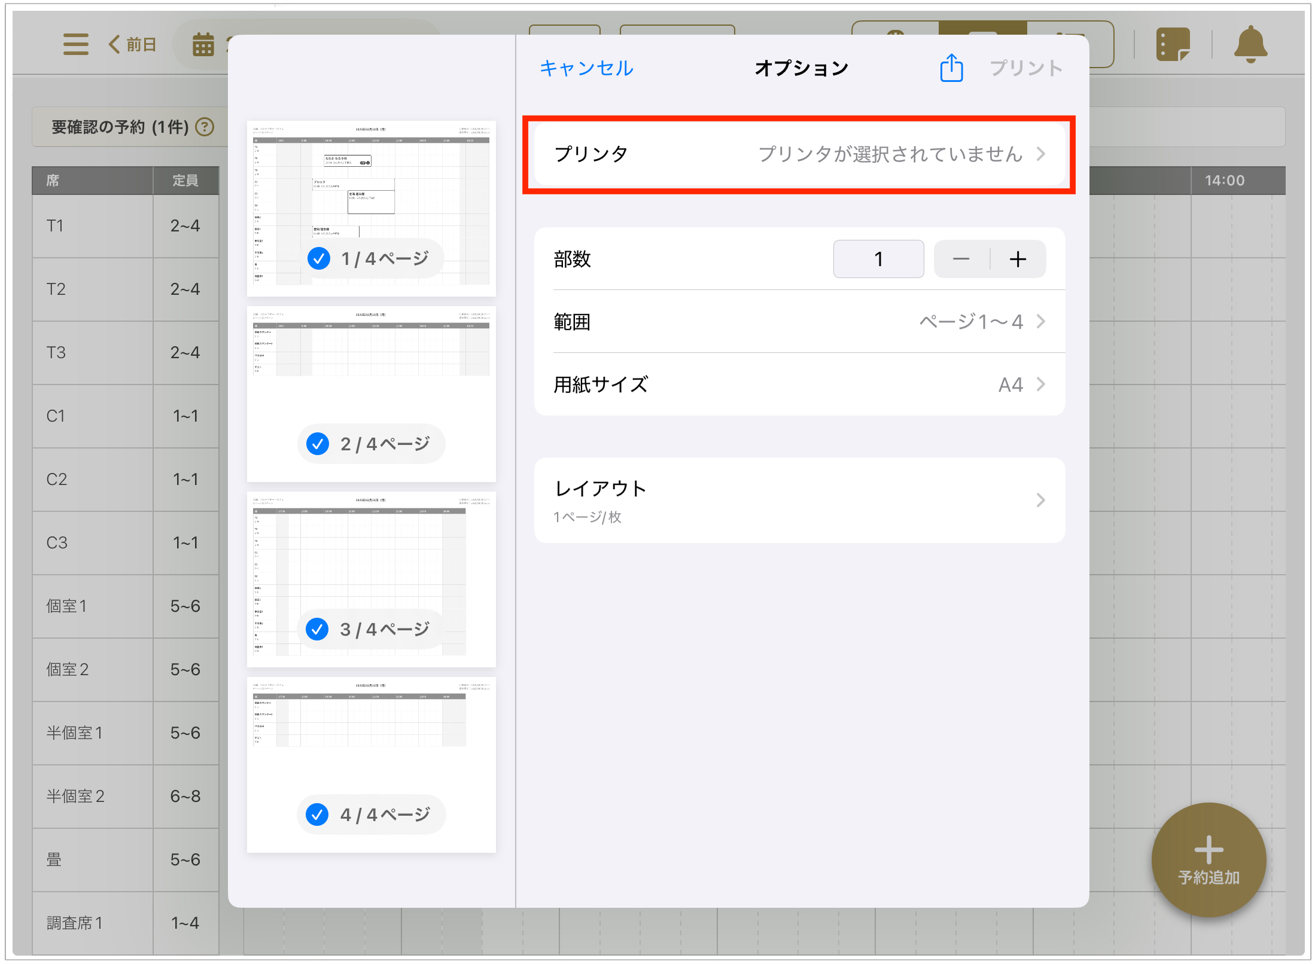Image resolution: width=1315 pixels, height=964 pixels.
Task: Deselect the 2/4ページ checkbox
Action: [x=318, y=444]
